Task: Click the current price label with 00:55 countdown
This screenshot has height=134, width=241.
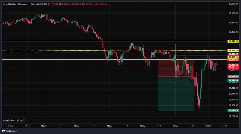Action: point(233,66)
